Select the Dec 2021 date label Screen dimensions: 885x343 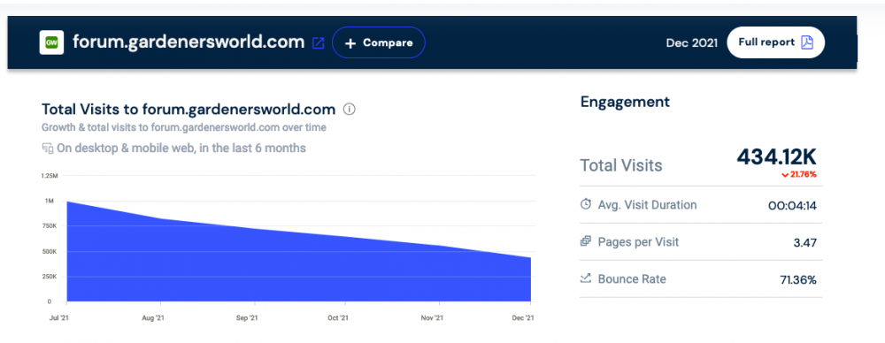tap(692, 42)
